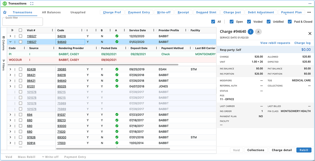Tick the select-all checkbox in grid header
This screenshot has height=161, width=315.
20,30
